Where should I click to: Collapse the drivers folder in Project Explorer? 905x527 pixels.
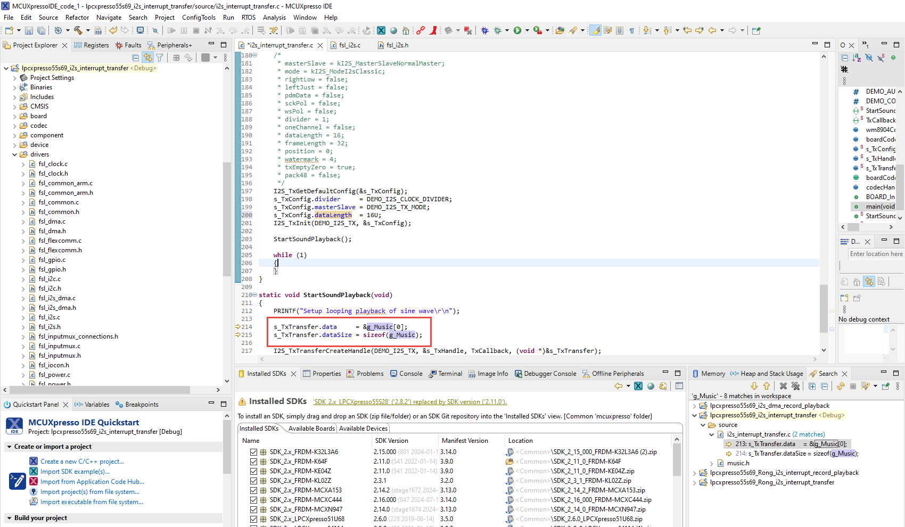14,154
